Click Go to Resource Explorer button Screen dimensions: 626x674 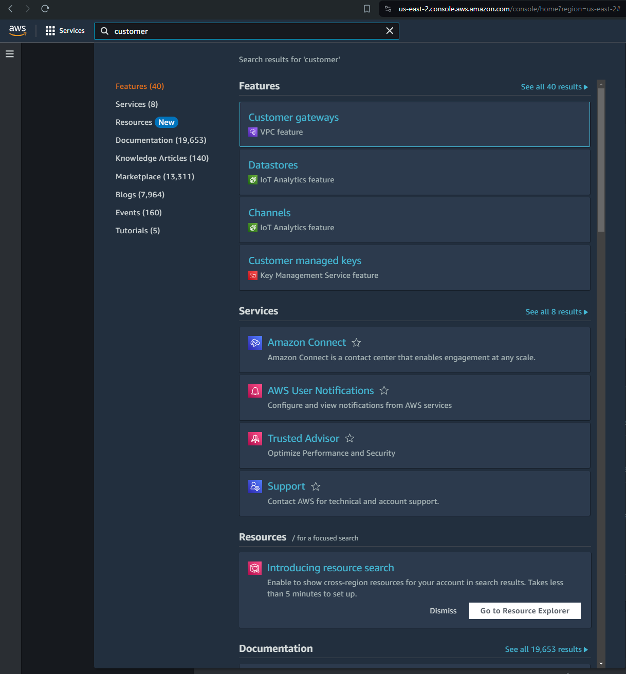point(525,611)
